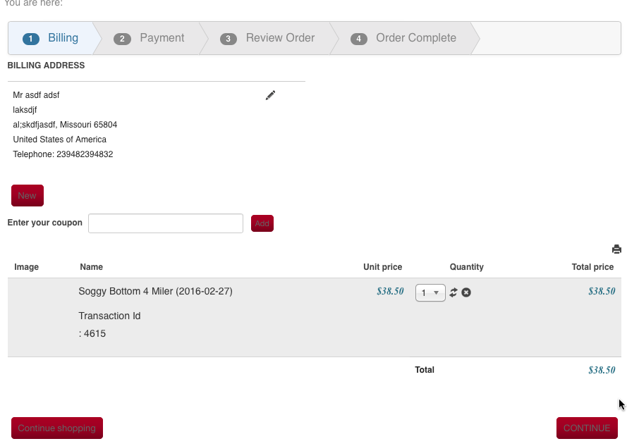Focus the coupon code input field
Viewport: 627px width, 446px height.
(x=166, y=223)
